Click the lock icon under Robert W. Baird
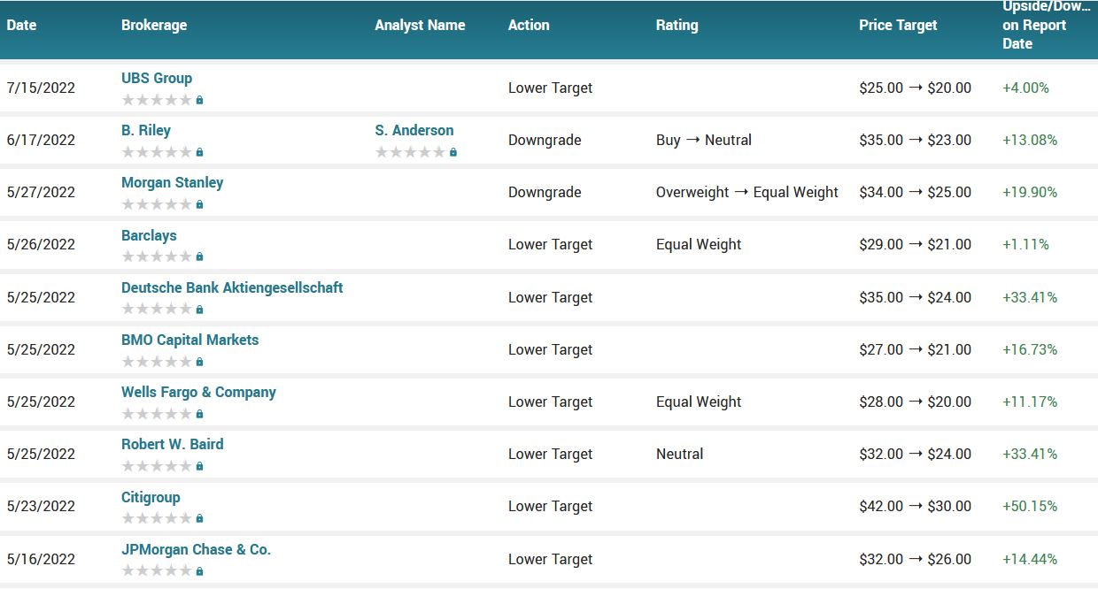This screenshot has height=589, width=1098. click(199, 466)
